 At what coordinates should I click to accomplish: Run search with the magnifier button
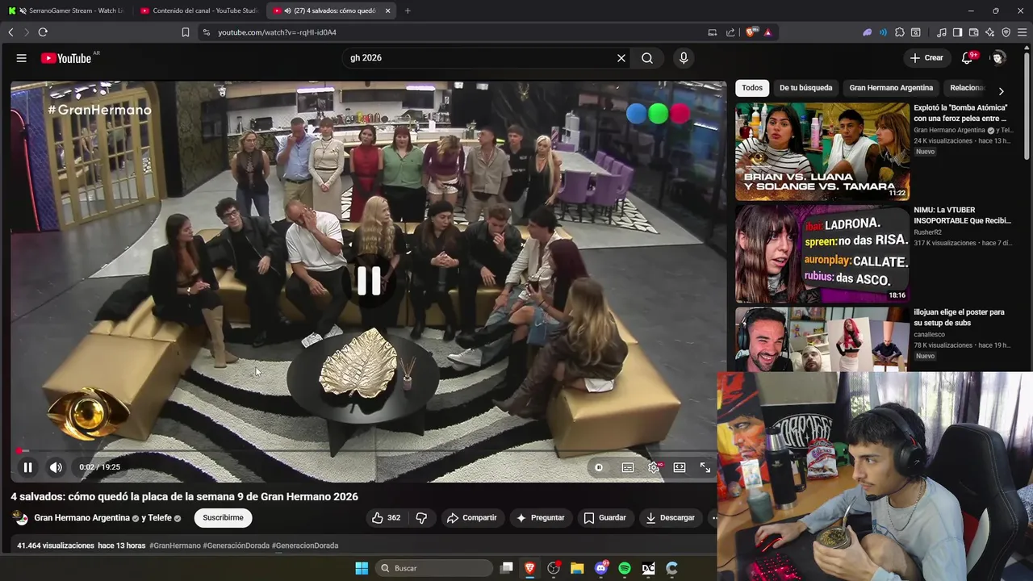tap(647, 58)
